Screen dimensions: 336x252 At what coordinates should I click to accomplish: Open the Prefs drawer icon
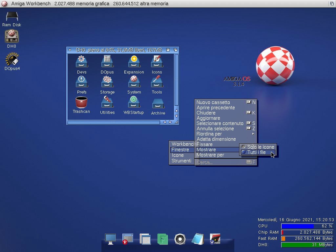81,82
